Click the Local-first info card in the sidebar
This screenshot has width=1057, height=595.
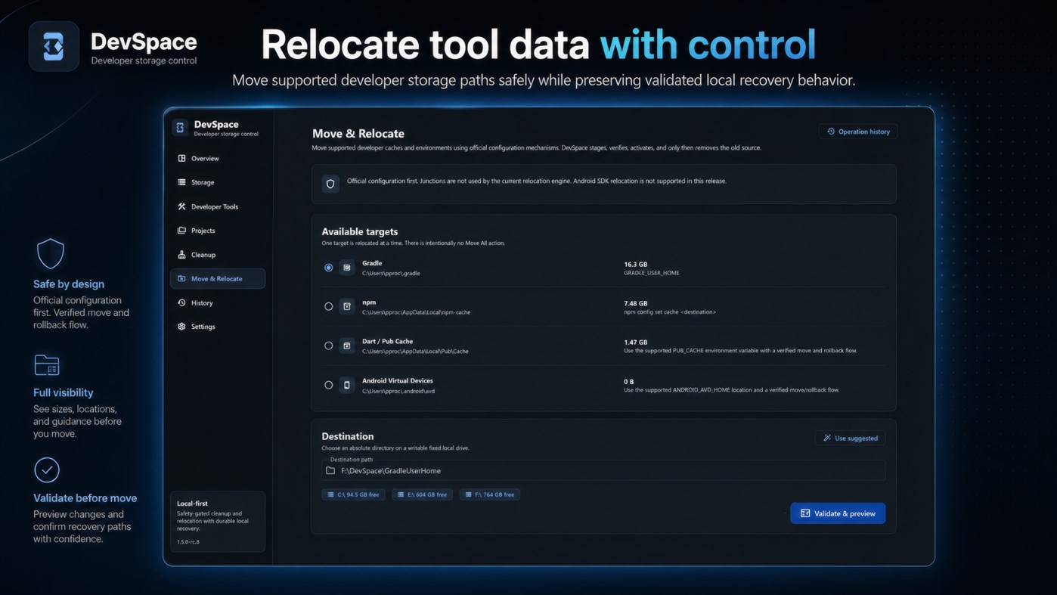tap(218, 522)
